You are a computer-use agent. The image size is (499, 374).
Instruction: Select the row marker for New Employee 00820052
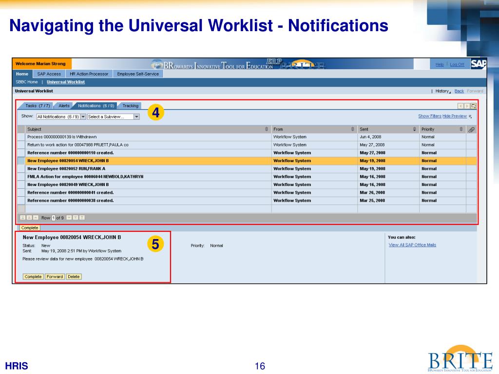point(21,169)
